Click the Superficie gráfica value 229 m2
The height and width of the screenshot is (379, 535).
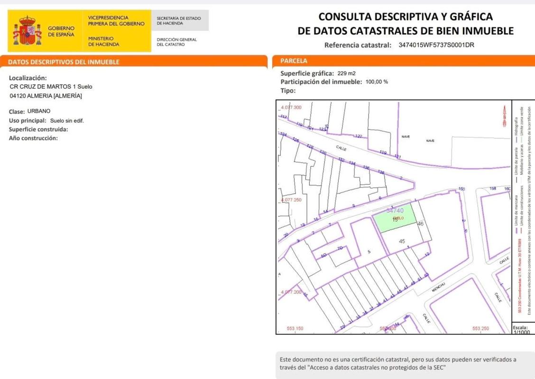pos(346,73)
